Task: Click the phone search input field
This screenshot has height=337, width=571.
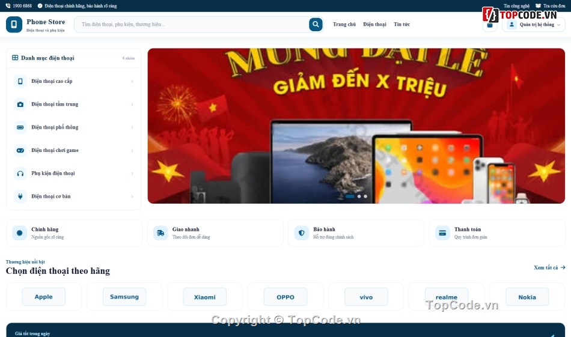Action: (193, 25)
